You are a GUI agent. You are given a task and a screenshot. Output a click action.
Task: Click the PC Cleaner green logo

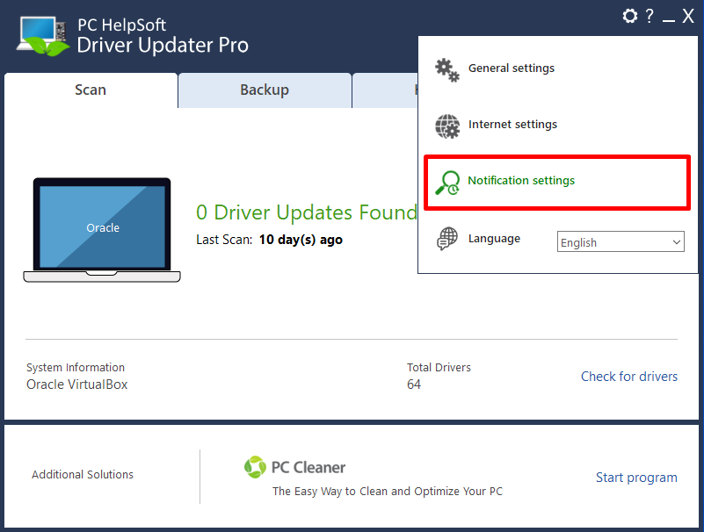(x=255, y=467)
